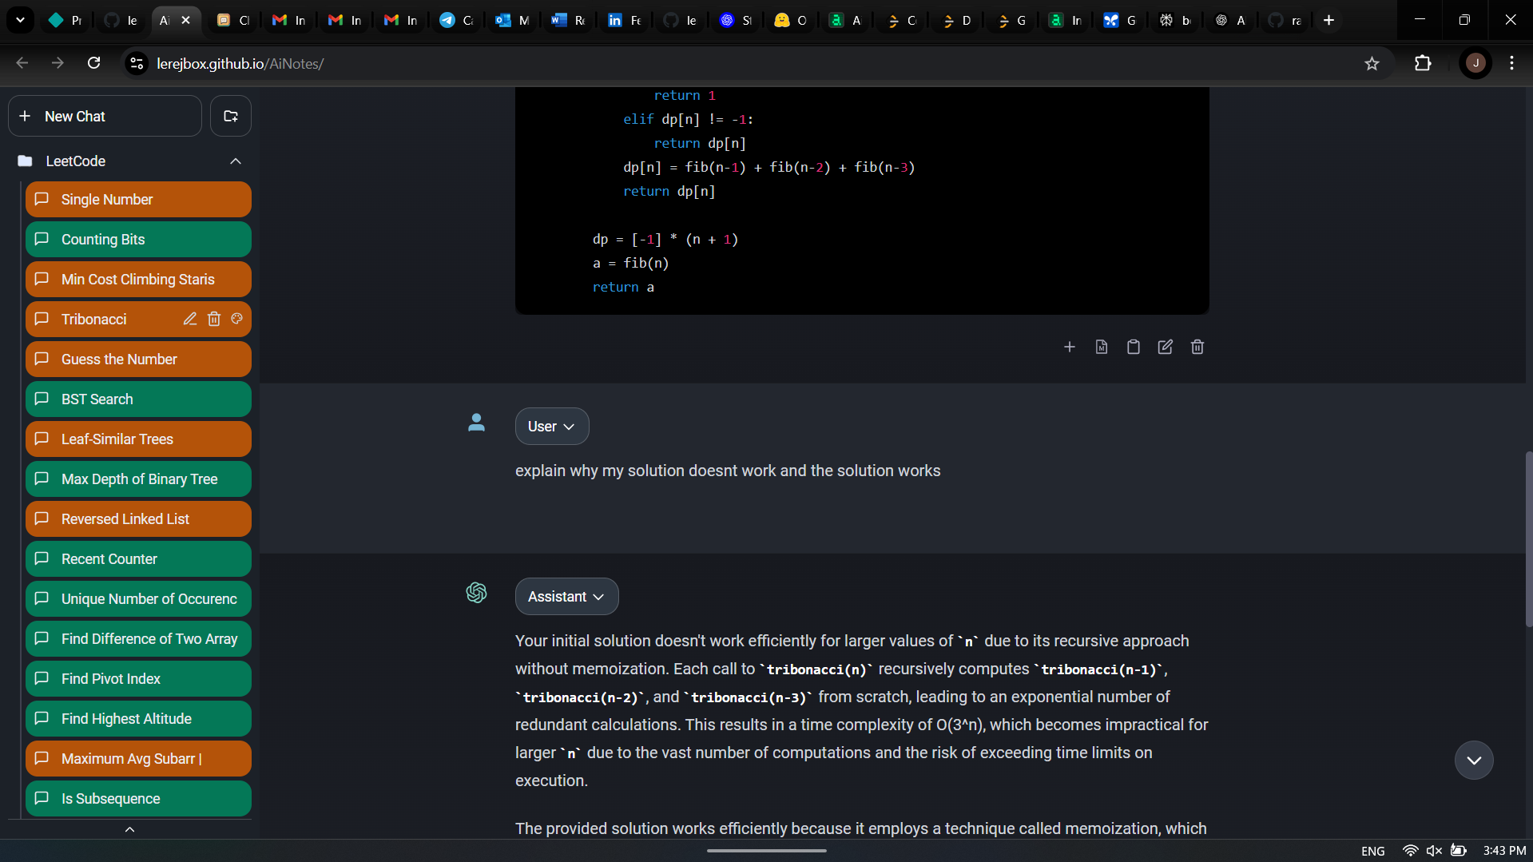Bookmark this page with the star icon

coord(1372,64)
